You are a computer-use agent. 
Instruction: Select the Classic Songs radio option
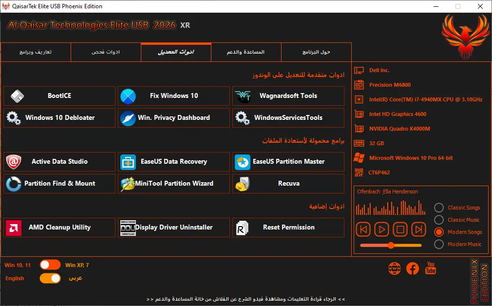pos(438,208)
